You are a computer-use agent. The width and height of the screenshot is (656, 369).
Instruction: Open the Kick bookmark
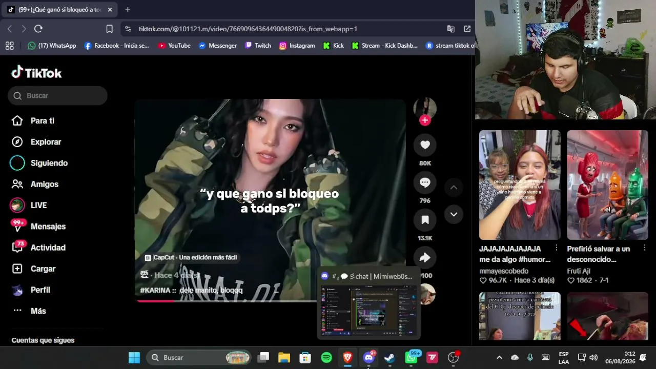coord(333,46)
